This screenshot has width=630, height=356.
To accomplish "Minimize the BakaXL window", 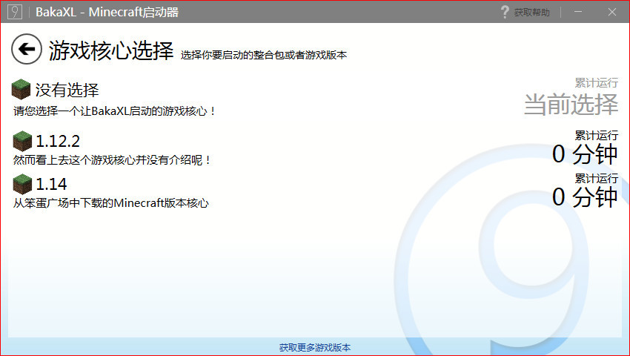I will click(578, 12).
